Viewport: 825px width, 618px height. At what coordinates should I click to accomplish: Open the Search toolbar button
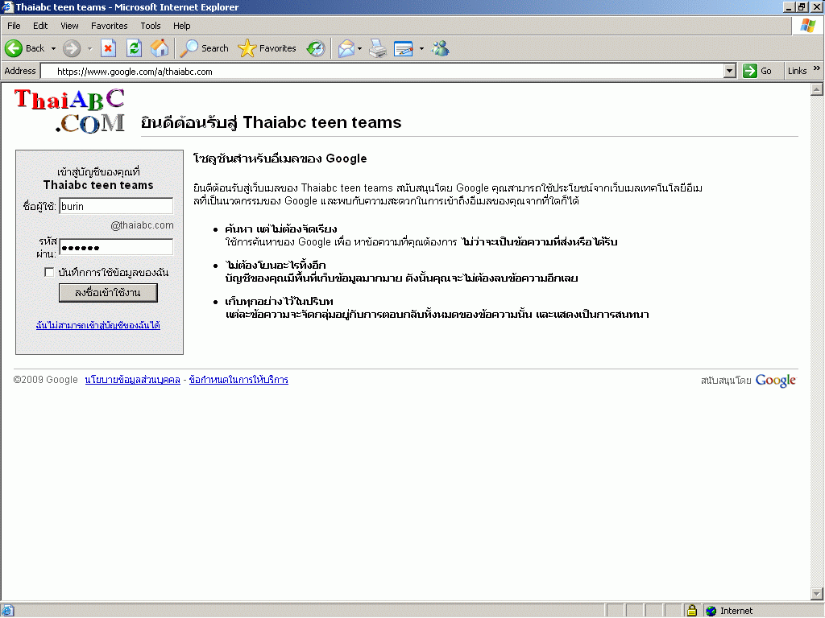coord(205,48)
